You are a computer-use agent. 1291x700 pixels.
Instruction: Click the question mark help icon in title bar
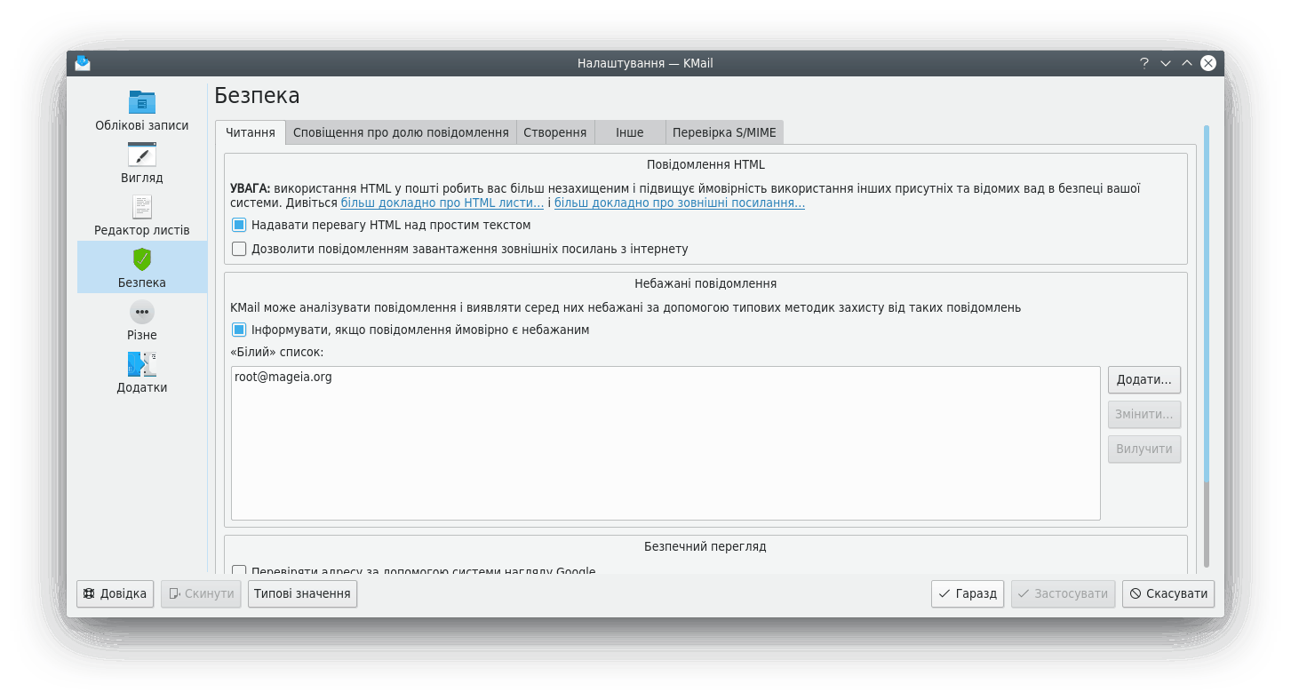pyautogui.click(x=1144, y=63)
